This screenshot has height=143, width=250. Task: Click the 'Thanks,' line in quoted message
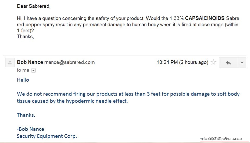pyautogui.click(x=25, y=37)
